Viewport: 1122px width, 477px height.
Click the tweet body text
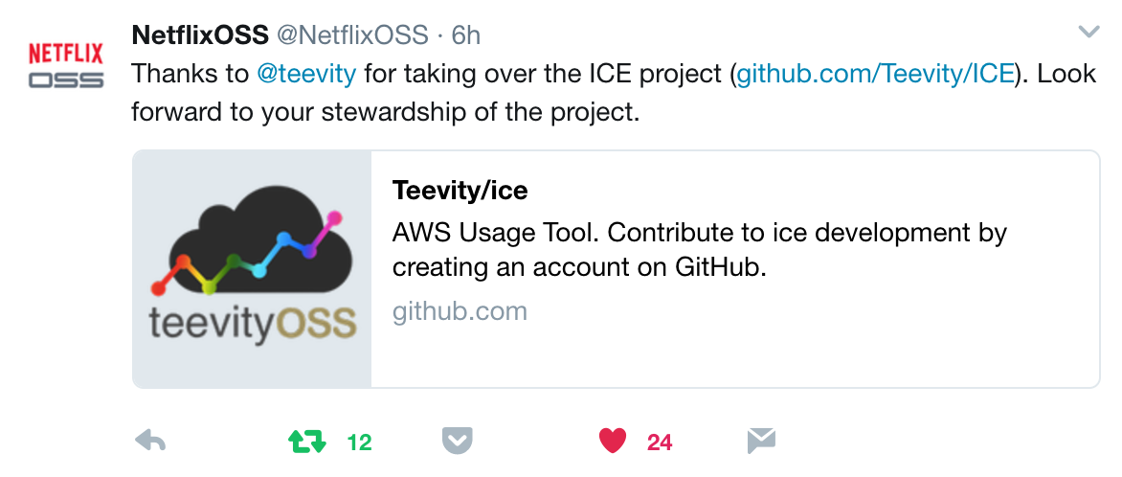[614, 93]
